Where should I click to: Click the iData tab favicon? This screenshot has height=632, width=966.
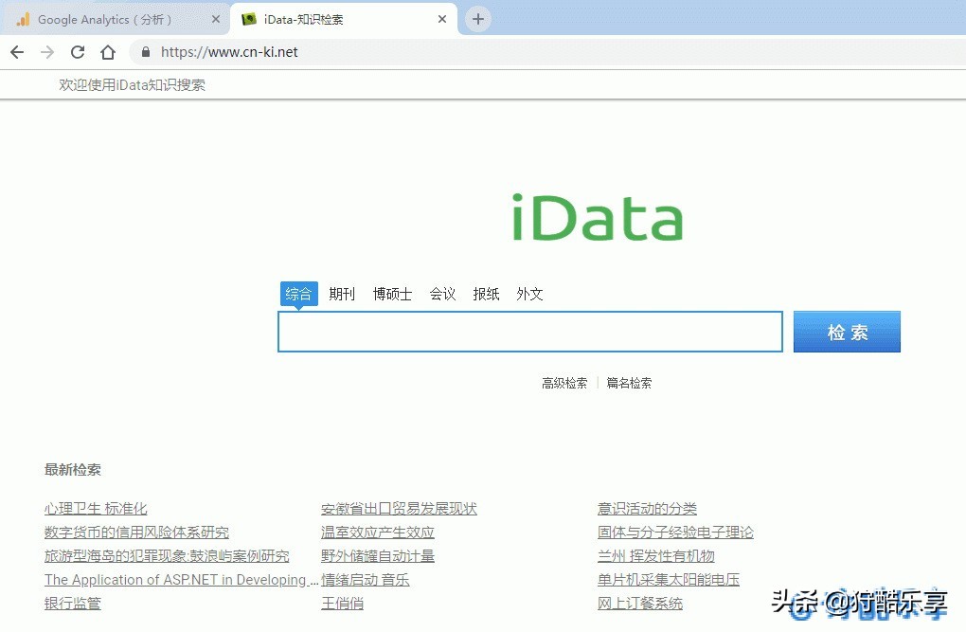[x=249, y=19]
